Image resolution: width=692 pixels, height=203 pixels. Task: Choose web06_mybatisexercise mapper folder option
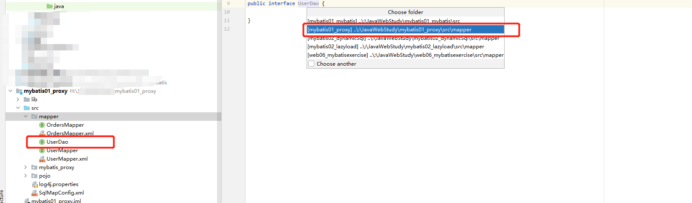[405, 55]
